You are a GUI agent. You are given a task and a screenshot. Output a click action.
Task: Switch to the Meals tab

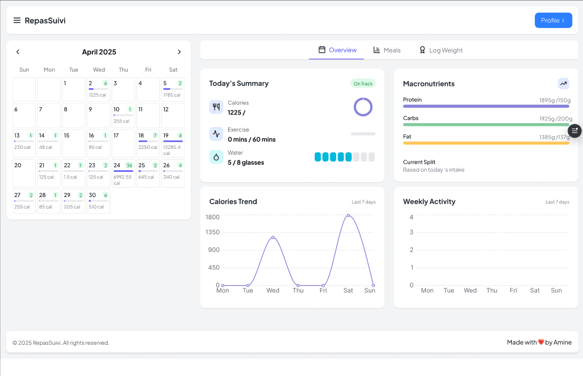pyautogui.click(x=387, y=50)
